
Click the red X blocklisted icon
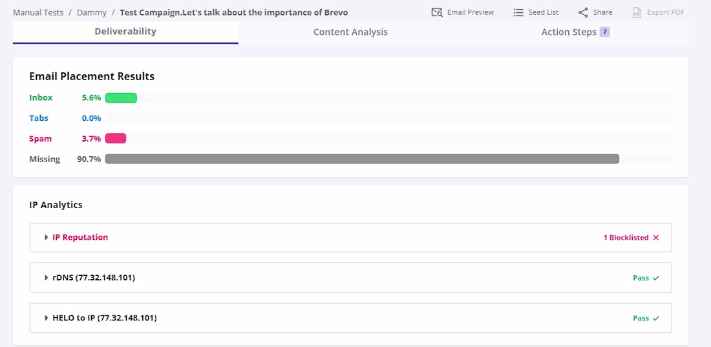click(656, 238)
